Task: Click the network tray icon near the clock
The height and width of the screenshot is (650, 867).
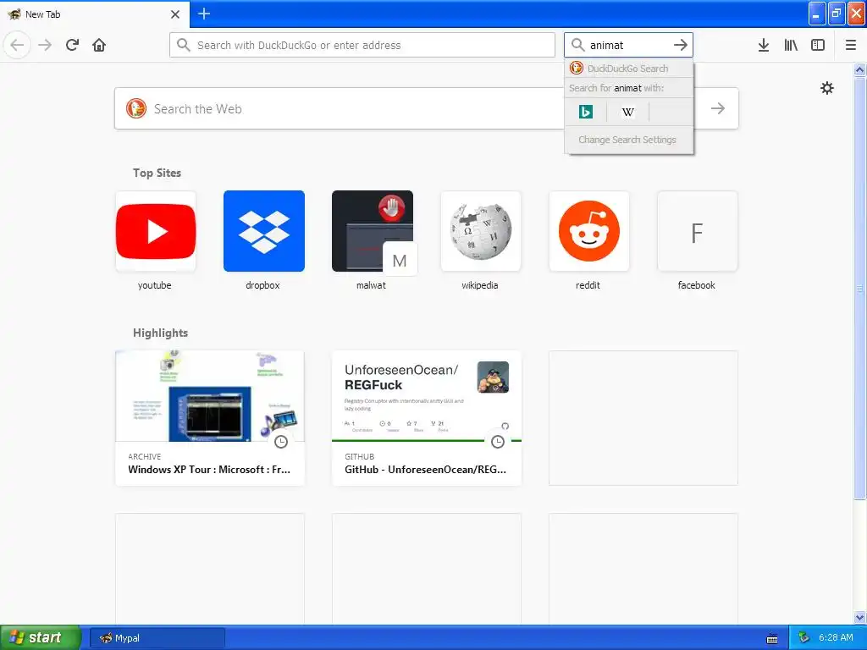Action: pos(803,637)
